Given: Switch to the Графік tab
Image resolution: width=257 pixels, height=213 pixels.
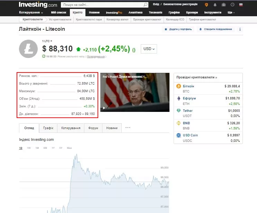Looking at the screenshot, I should coord(48,128).
